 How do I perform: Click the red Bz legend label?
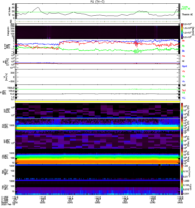tap(183, 41)
